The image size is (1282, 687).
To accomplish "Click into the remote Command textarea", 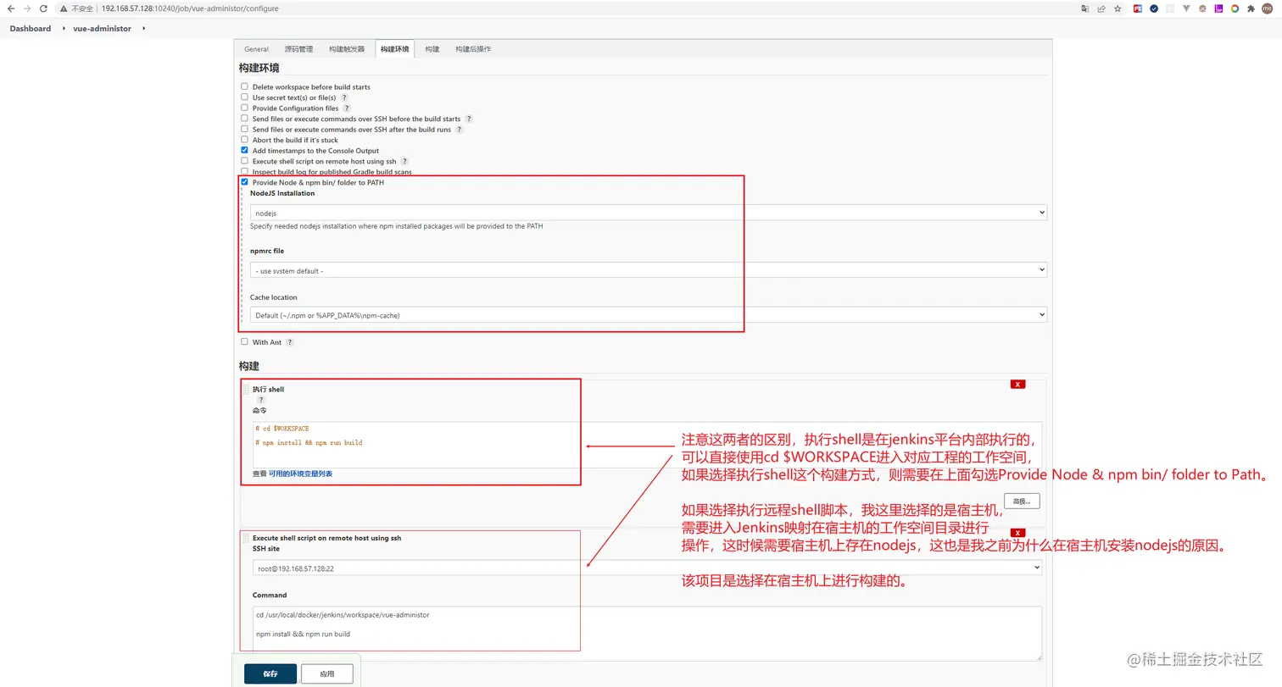I will tap(647, 633).
